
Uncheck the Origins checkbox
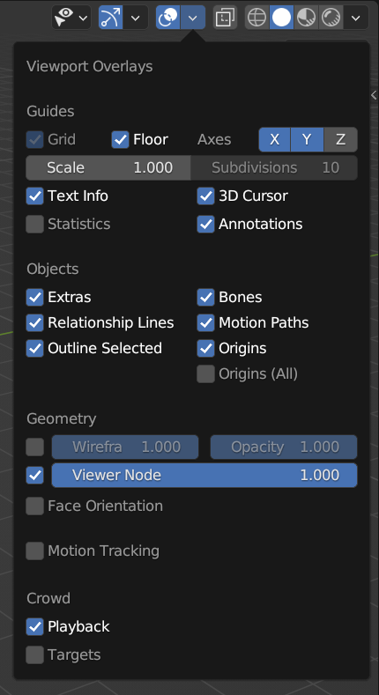[x=205, y=349]
